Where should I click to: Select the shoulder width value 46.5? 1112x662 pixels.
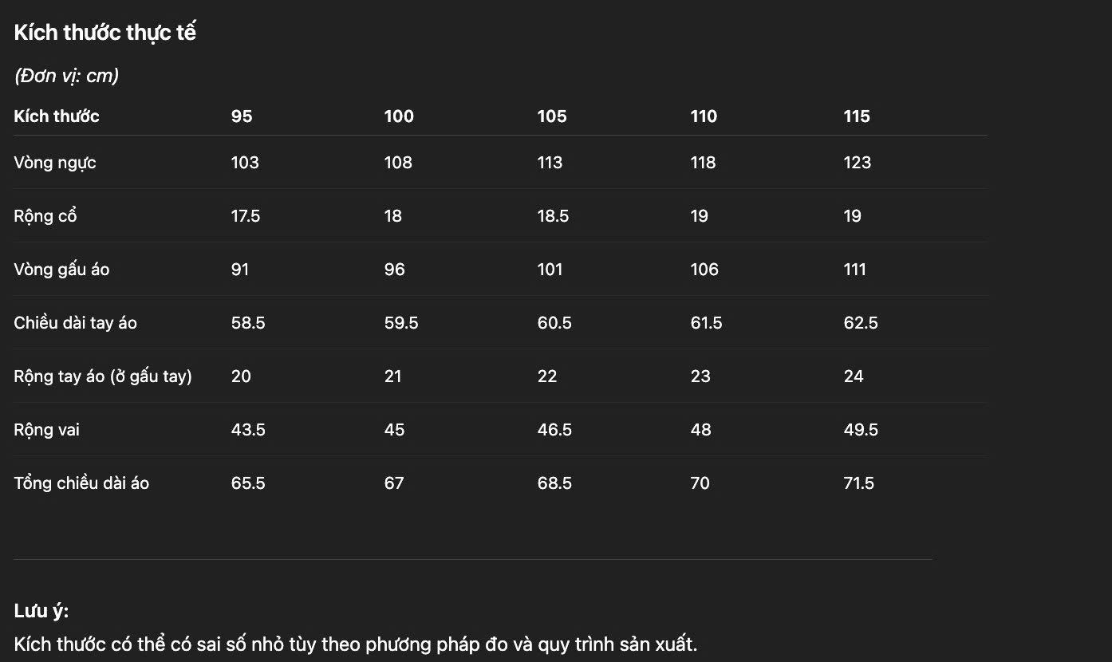554,430
